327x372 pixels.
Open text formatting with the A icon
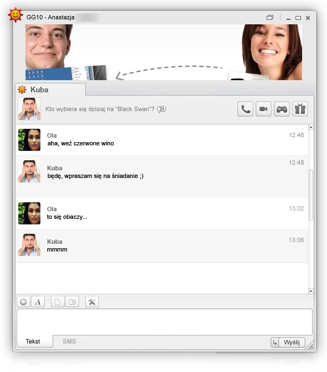coord(38,302)
